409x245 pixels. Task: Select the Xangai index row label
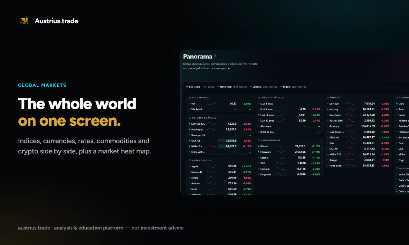pos(333,160)
